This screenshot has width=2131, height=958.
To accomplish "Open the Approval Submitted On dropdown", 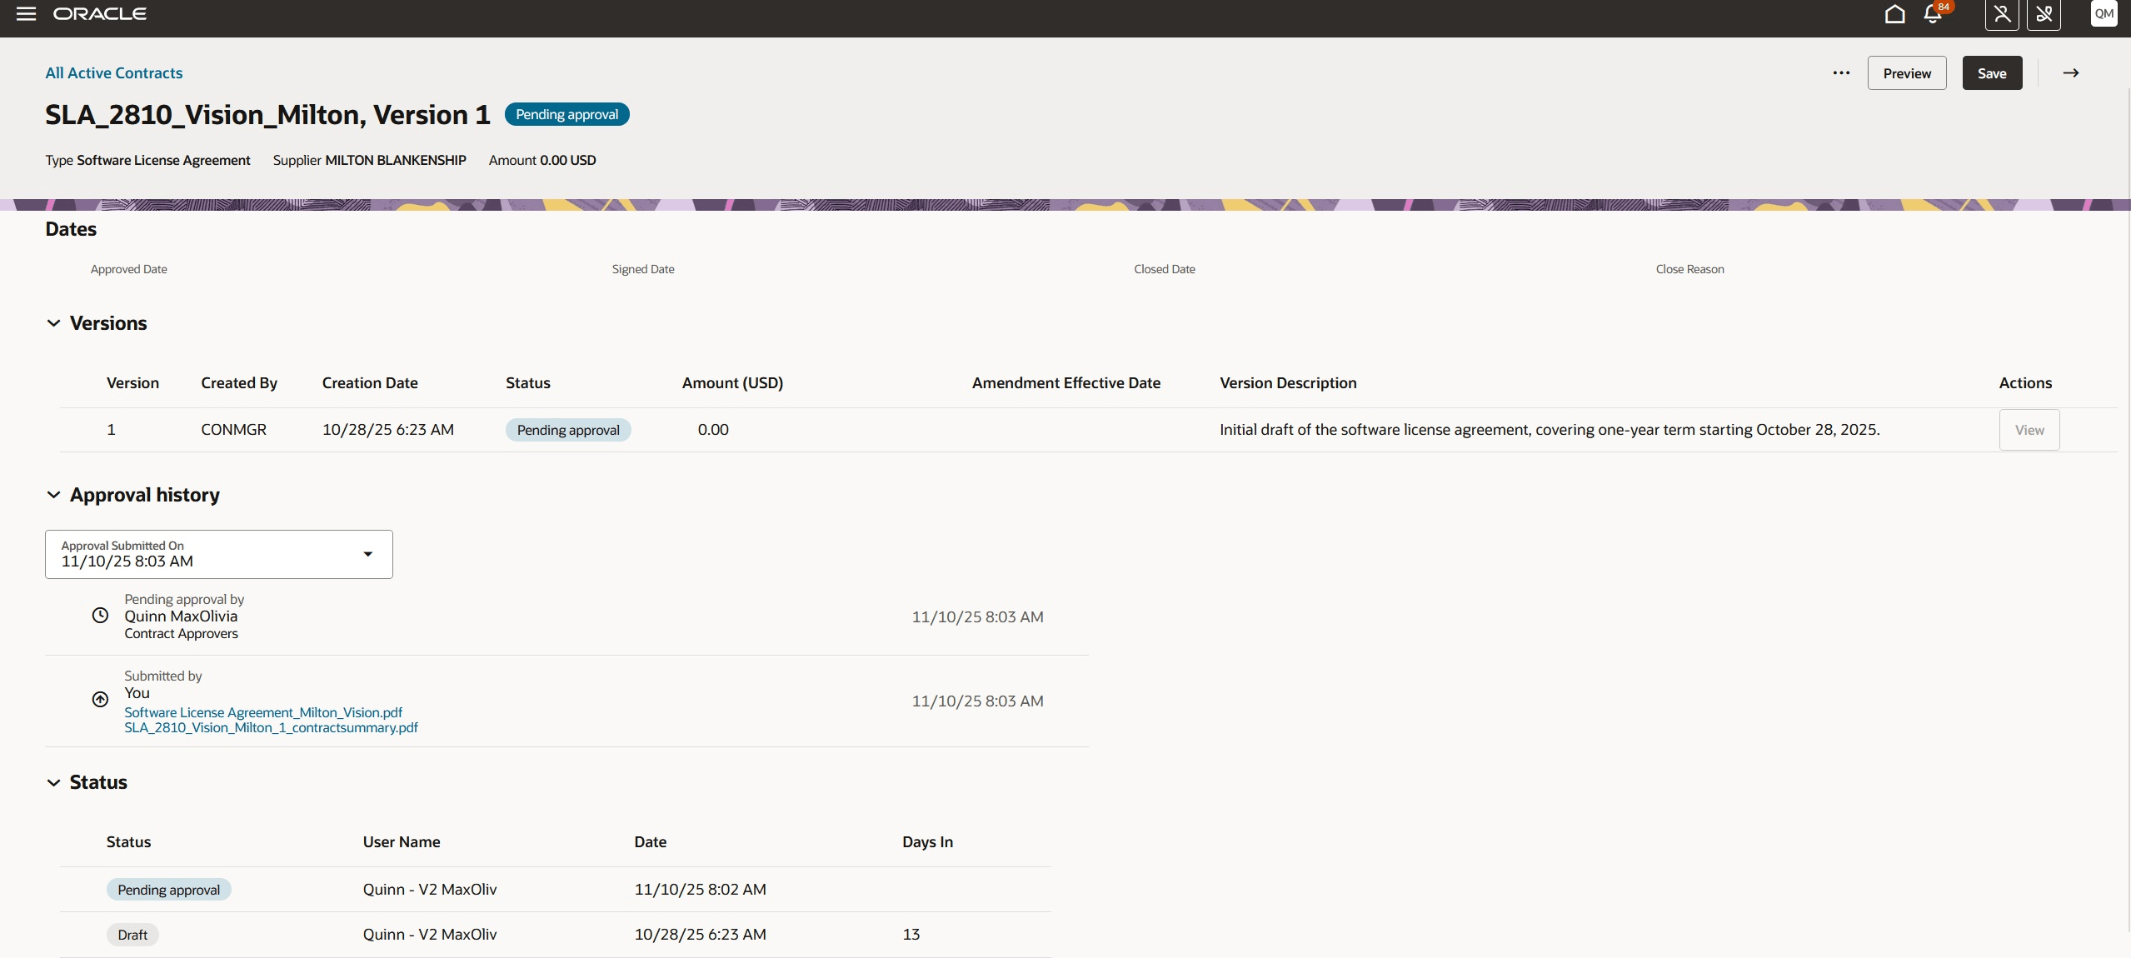I will [367, 554].
